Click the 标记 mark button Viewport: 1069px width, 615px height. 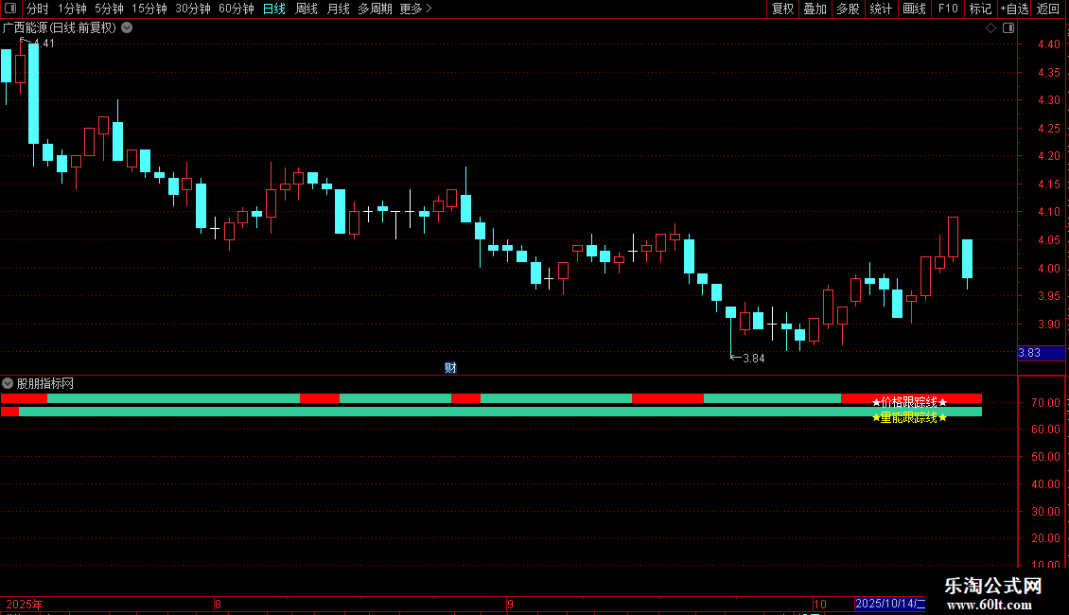point(980,9)
